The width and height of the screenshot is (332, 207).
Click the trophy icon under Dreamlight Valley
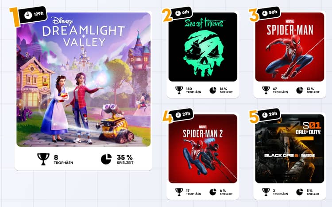coord(43,159)
